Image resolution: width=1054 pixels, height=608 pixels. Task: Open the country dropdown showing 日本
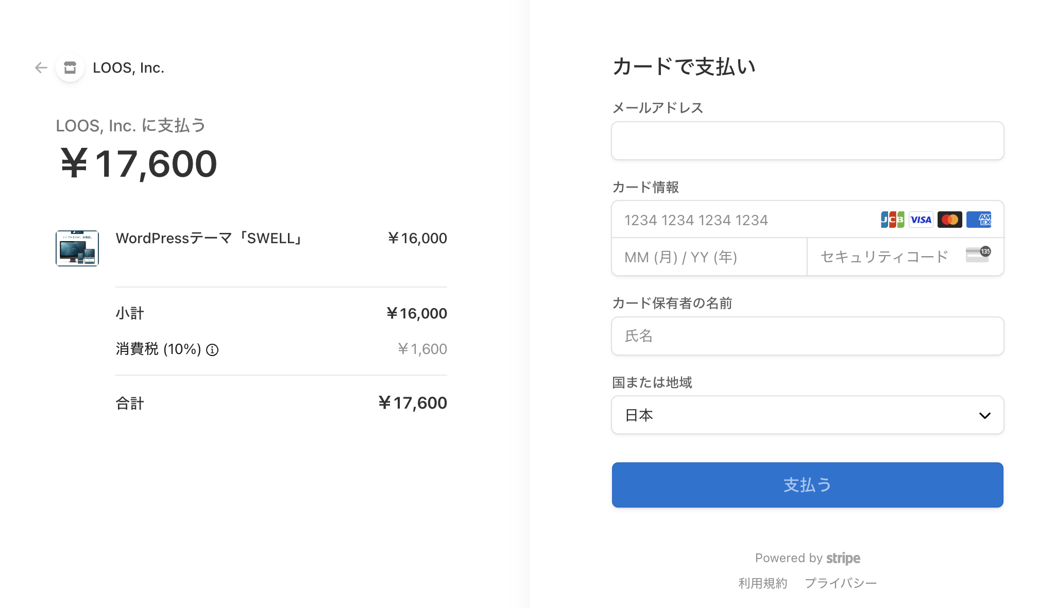807,415
